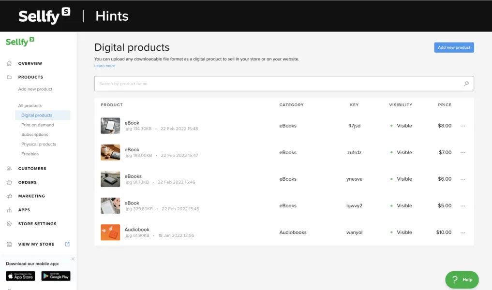The width and height of the screenshot is (492, 290).
Task: Click the search magnifier icon
Action: coord(466,84)
